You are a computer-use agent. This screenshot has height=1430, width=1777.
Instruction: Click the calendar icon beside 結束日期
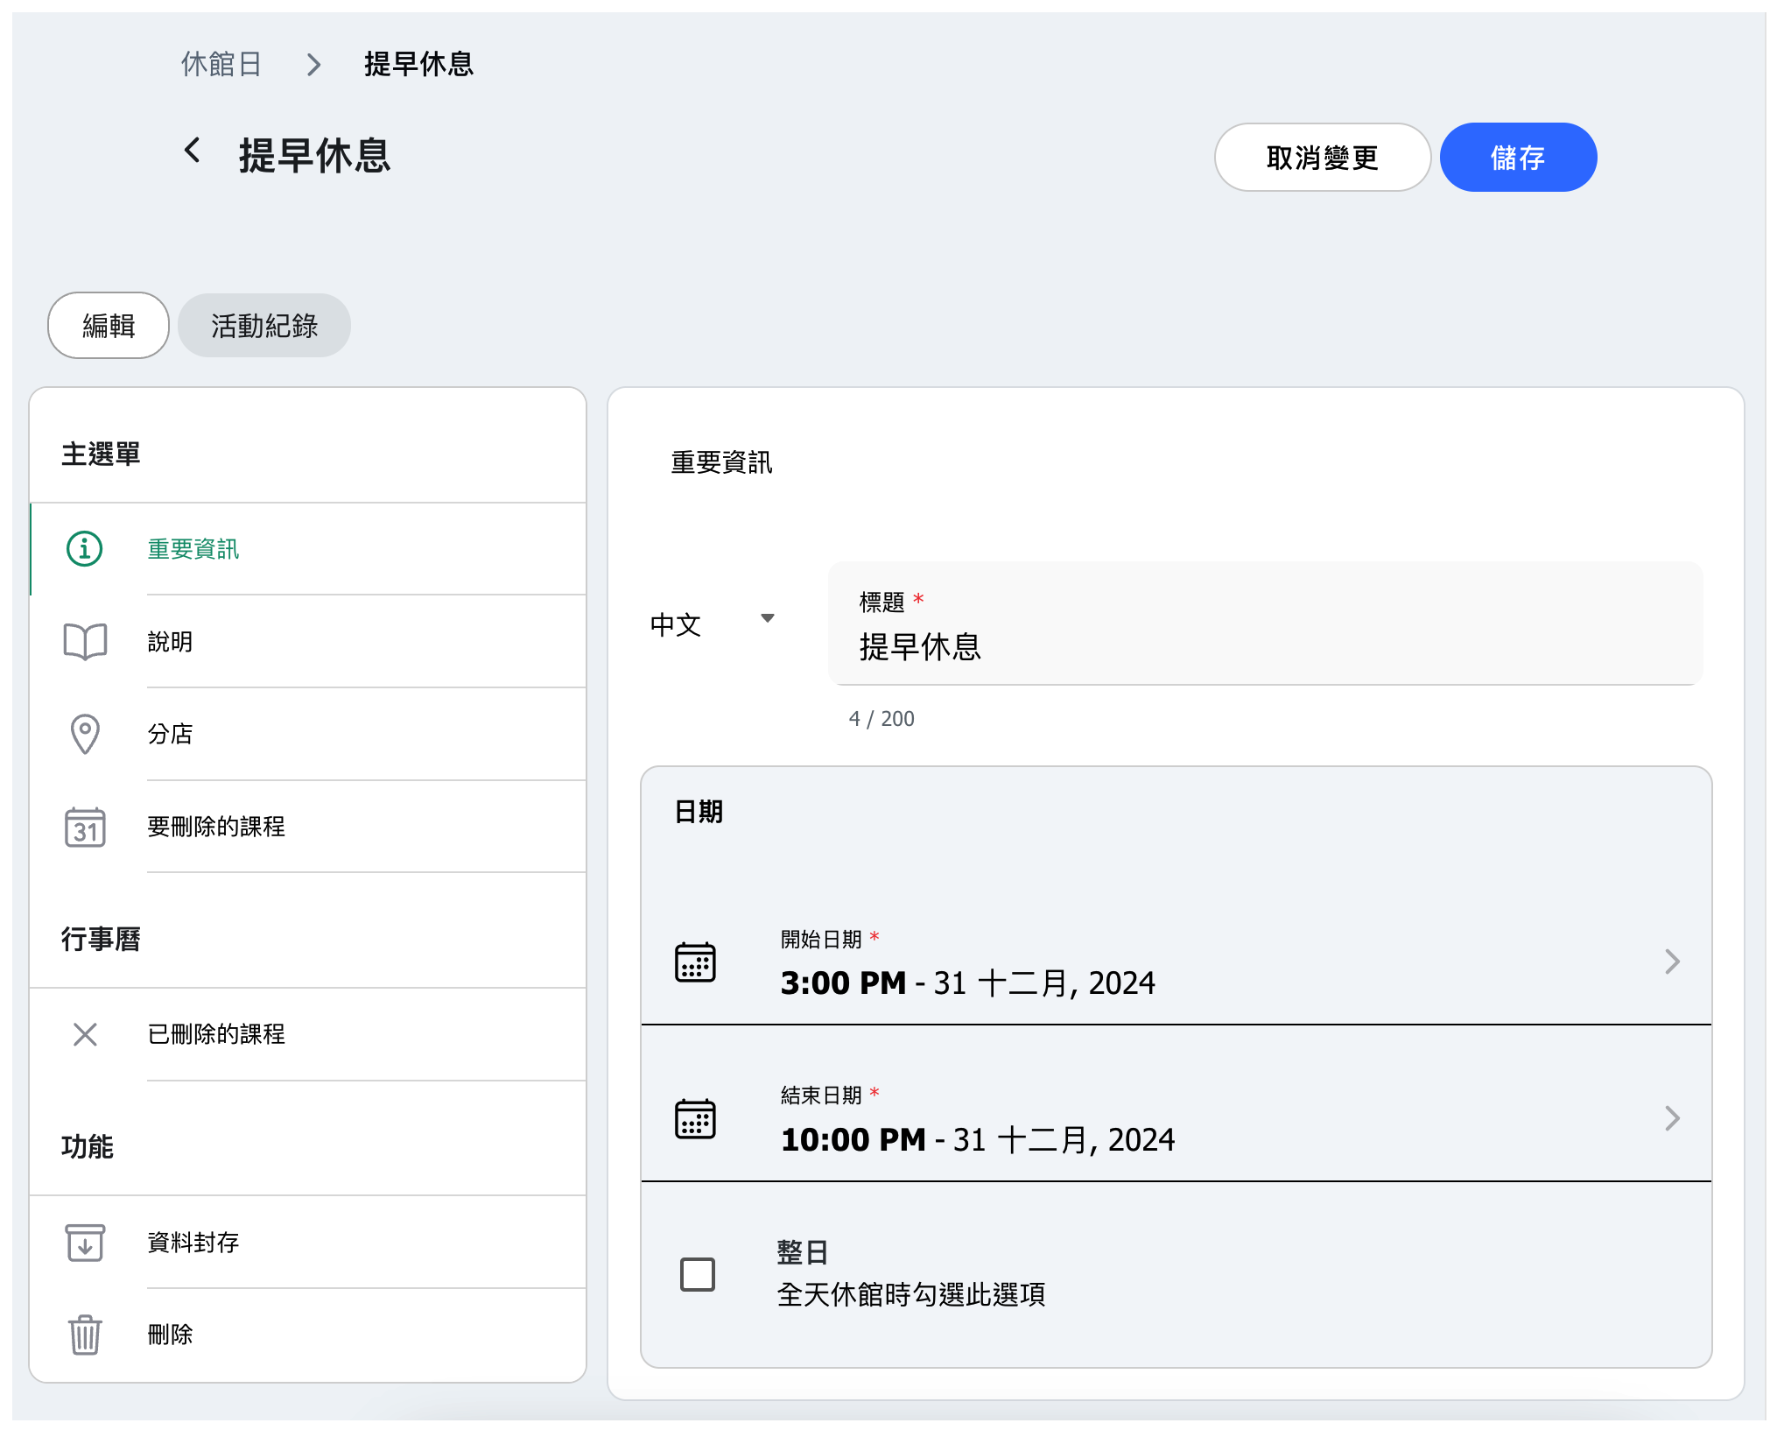[x=695, y=1118]
